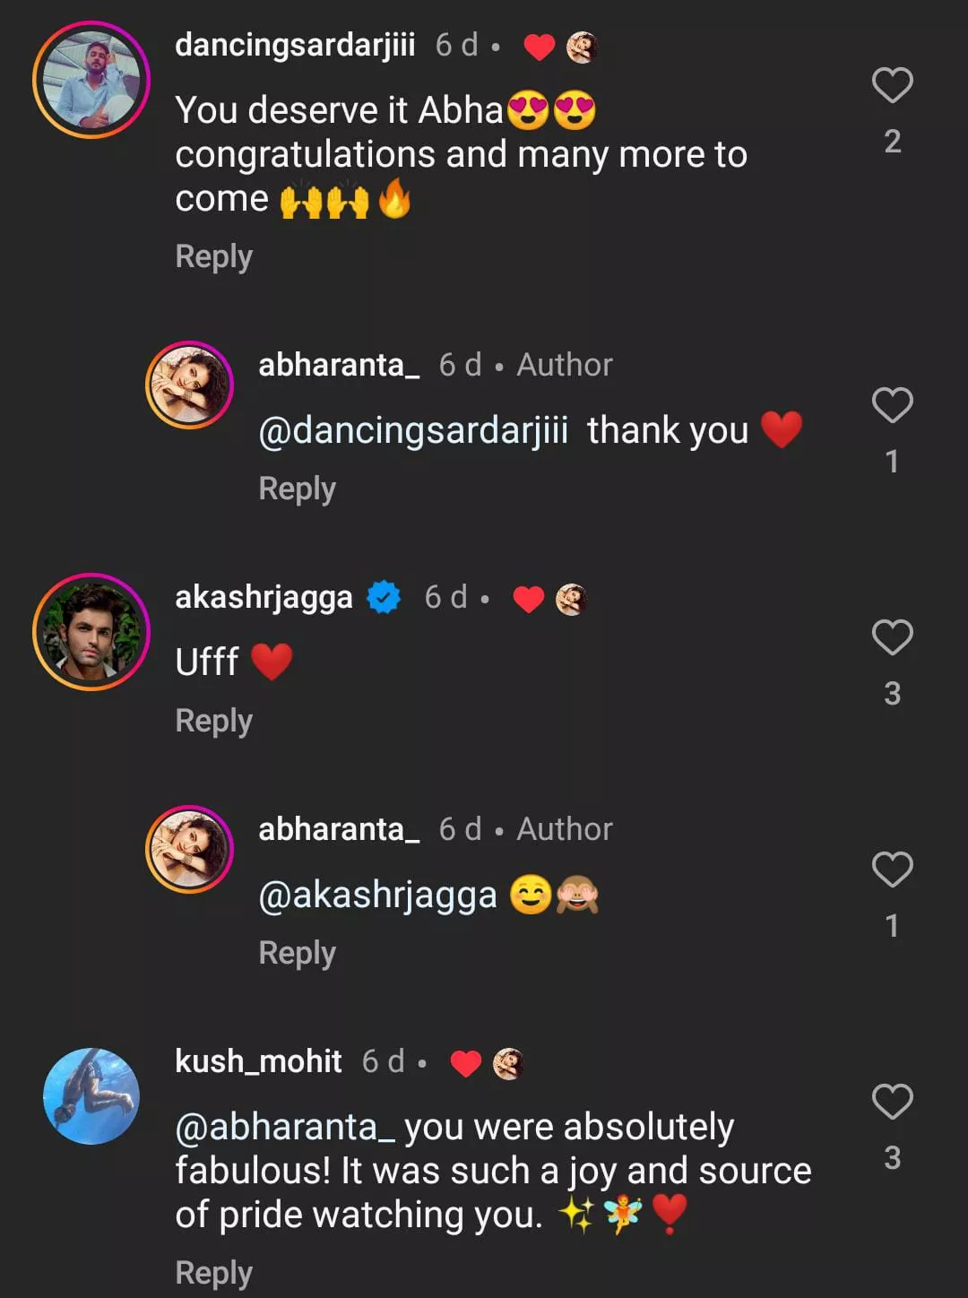Viewport: 968px width, 1298px height.
Task: Open dancingsardarjiii username link
Action: (x=295, y=44)
